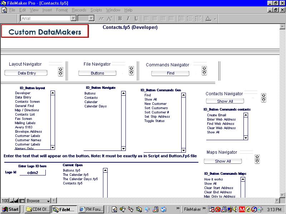
Task: Select 'Contacts Screen' in the ID_Button layout list
Action: pyautogui.click(x=28, y=102)
